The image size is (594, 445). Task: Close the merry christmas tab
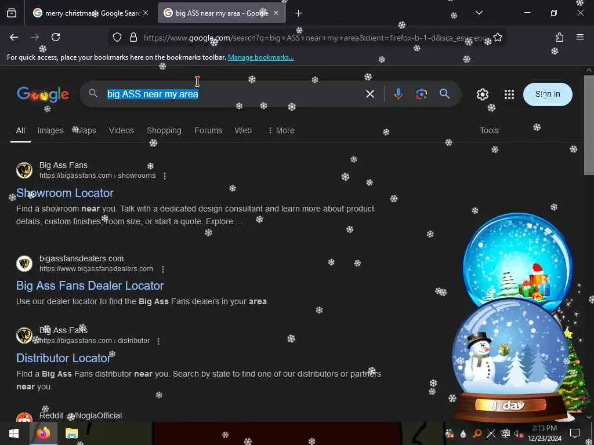[146, 13]
